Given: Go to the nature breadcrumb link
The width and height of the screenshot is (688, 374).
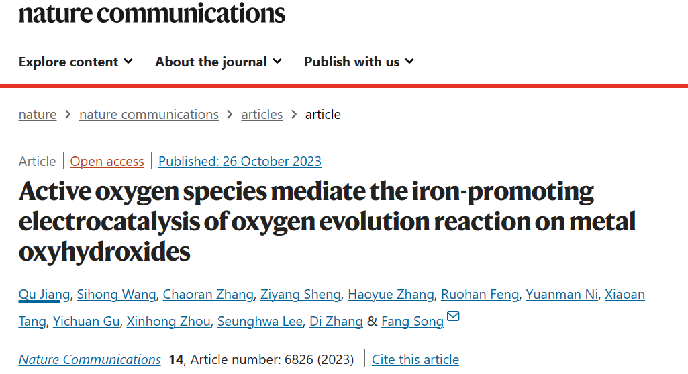Looking at the screenshot, I should (38, 115).
